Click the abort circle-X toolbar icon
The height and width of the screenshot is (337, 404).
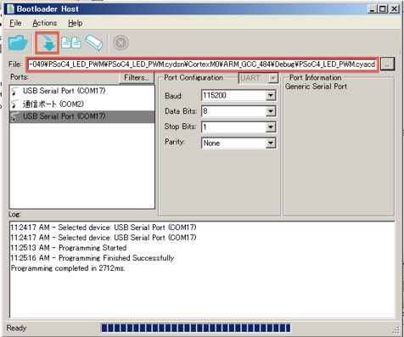121,43
